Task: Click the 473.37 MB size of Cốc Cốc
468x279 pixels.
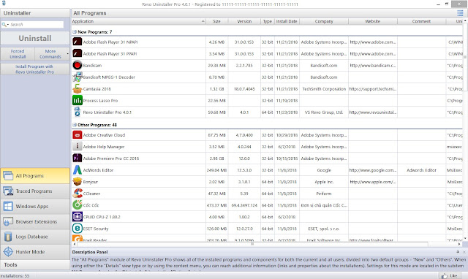Action: 216,205
